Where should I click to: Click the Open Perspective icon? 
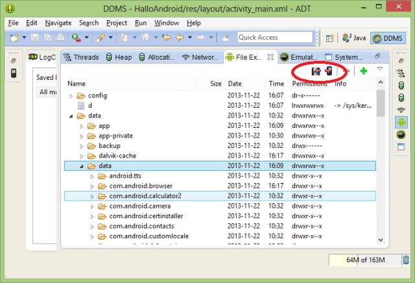pos(330,38)
